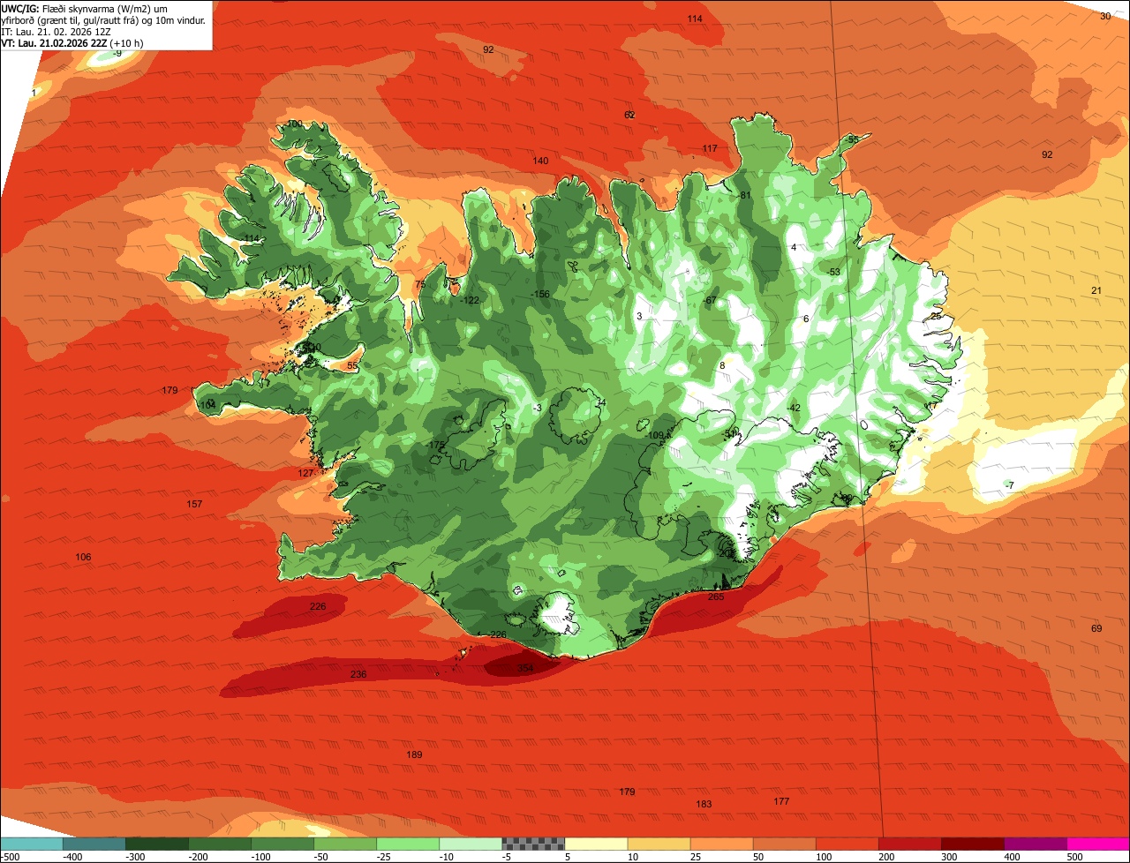Click the dark maroon swatch between 300 and 400
This screenshot has width=1130, height=863.
pyautogui.click(x=971, y=844)
